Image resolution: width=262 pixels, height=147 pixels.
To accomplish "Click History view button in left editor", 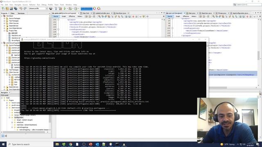I will 80,16.
